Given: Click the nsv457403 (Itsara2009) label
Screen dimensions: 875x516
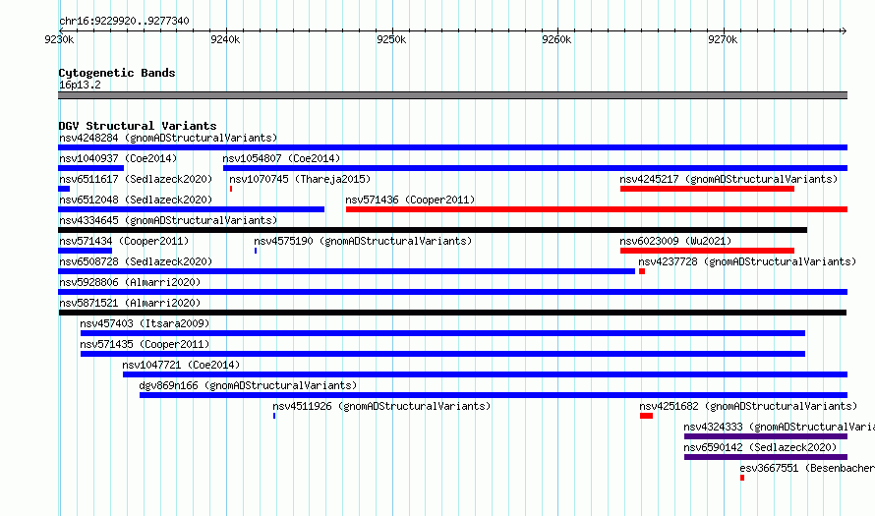Looking at the screenshot, I should point(145,323).
